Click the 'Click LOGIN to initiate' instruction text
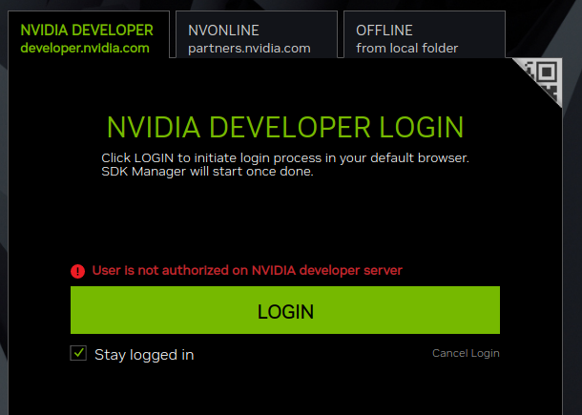 pos(285,164)
